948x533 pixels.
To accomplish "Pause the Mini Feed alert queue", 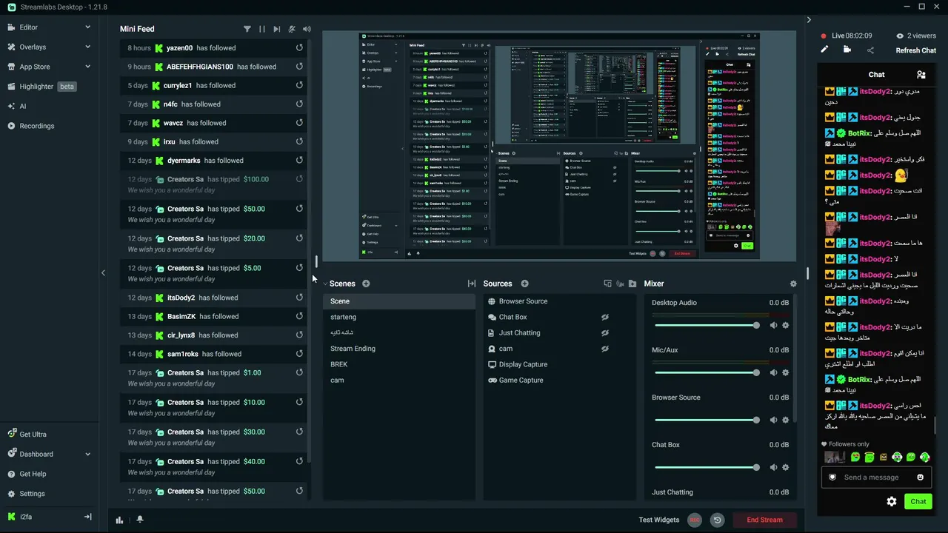I will (x=261, y=29).
